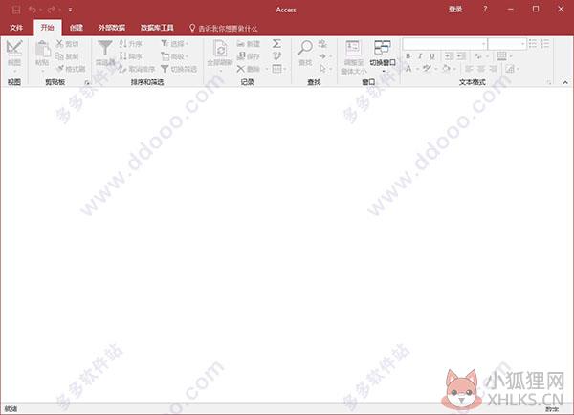Image resolution: width=574 pixels, height=415 pixels.
Task: Click Save icon in quick access toolbar
Action: [16, 10]
